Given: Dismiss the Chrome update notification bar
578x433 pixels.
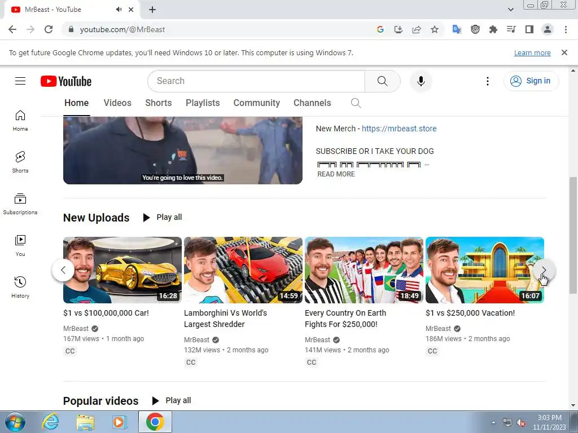Looking at the screenshot, I should (564, 52).
